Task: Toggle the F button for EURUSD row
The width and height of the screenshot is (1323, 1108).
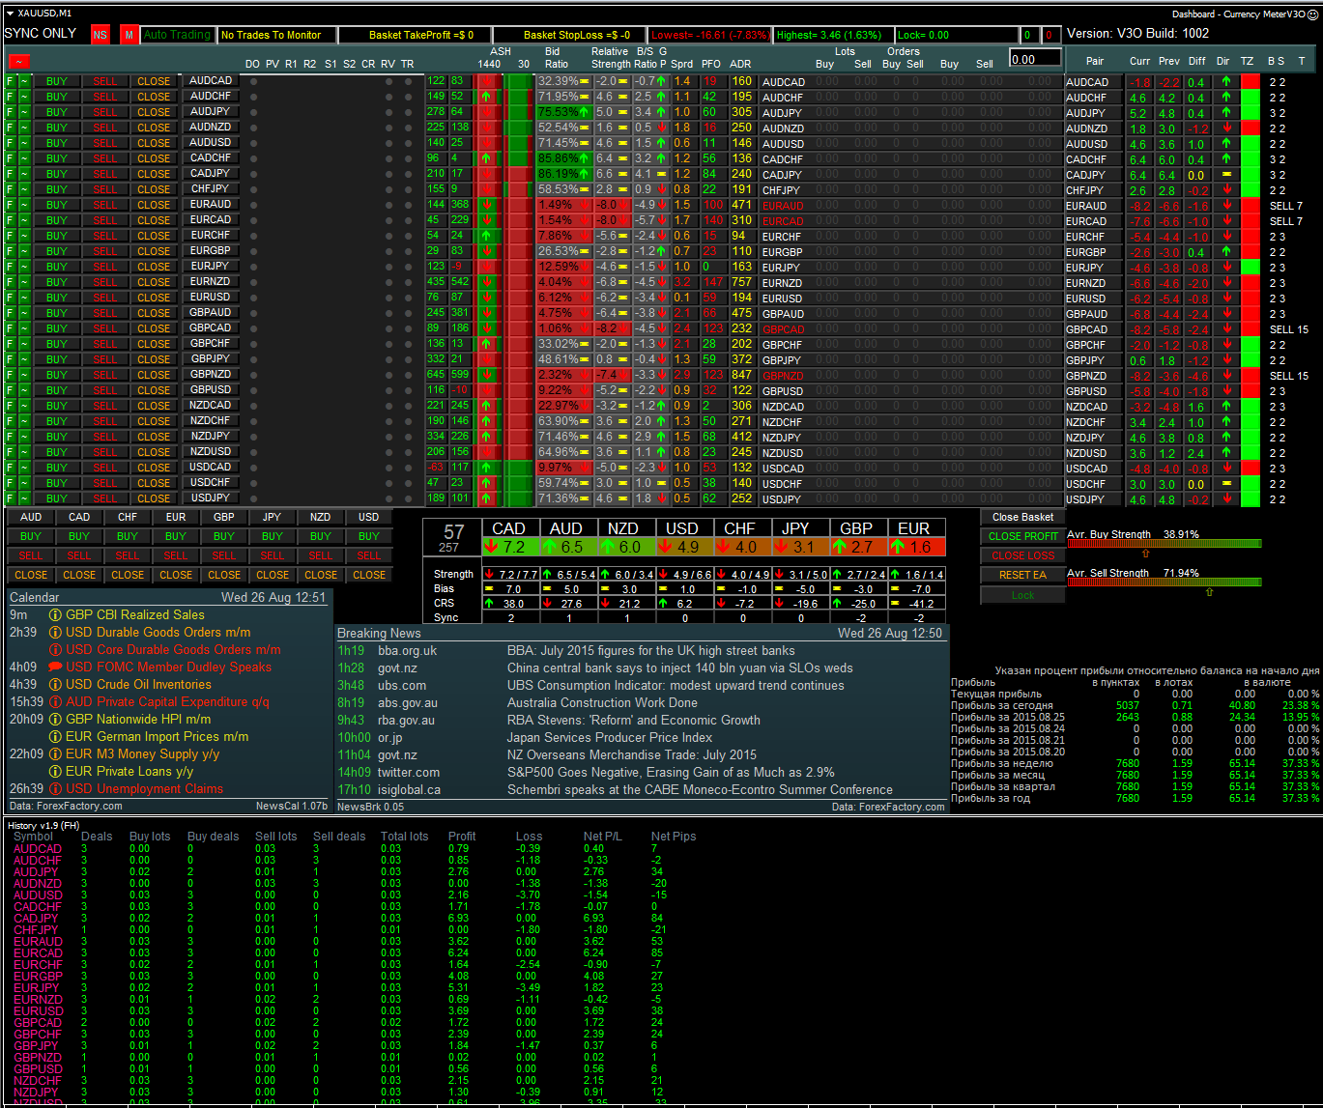Action: point(11,298)
